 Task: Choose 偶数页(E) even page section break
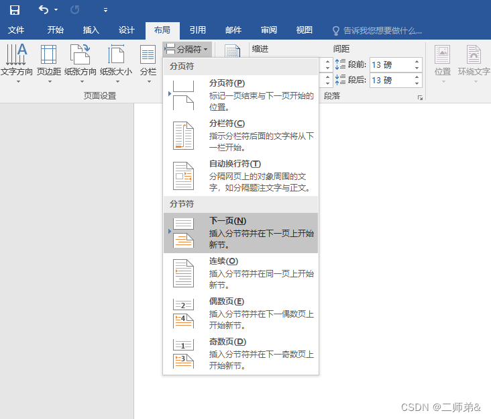click(x=241, y=314)
